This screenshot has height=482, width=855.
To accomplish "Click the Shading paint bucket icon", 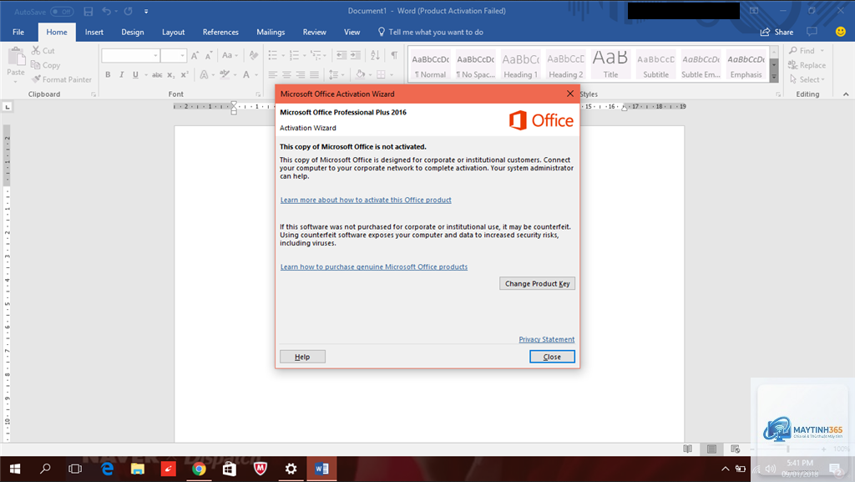I will coord(360,74).
